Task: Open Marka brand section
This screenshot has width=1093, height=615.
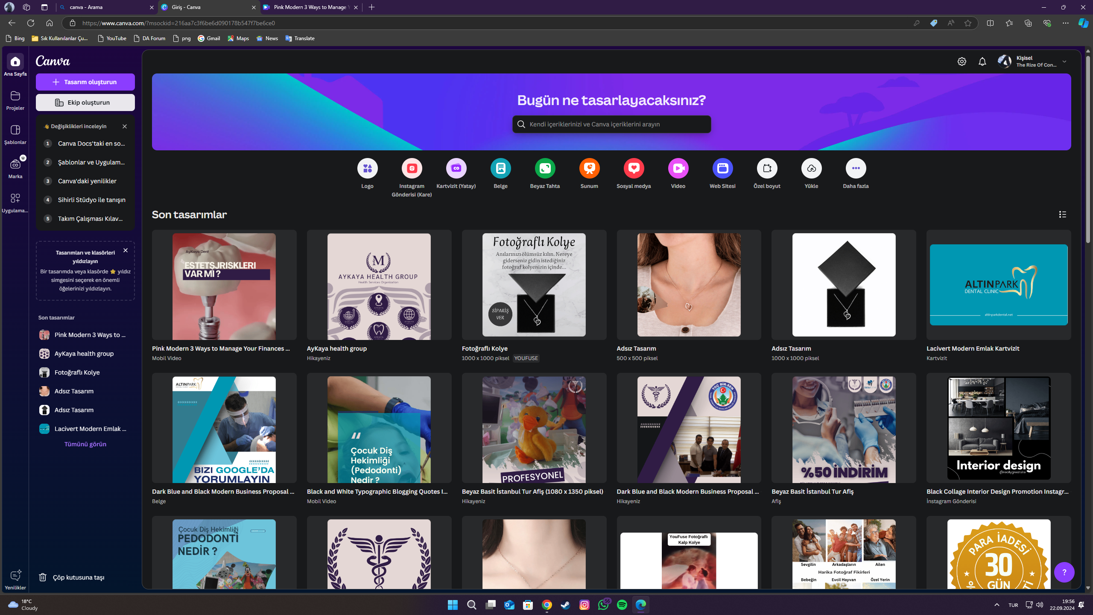Action: pyautogui.click(x=15, y=168)
